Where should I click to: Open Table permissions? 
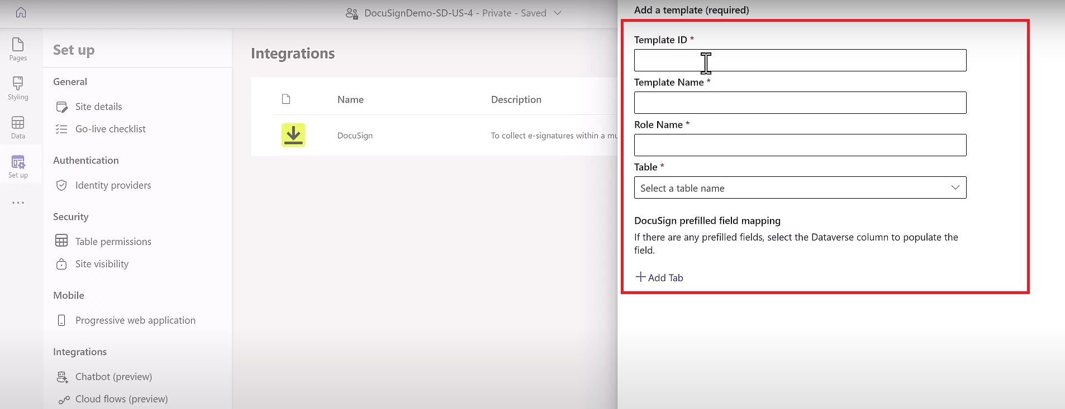[113, 242]
